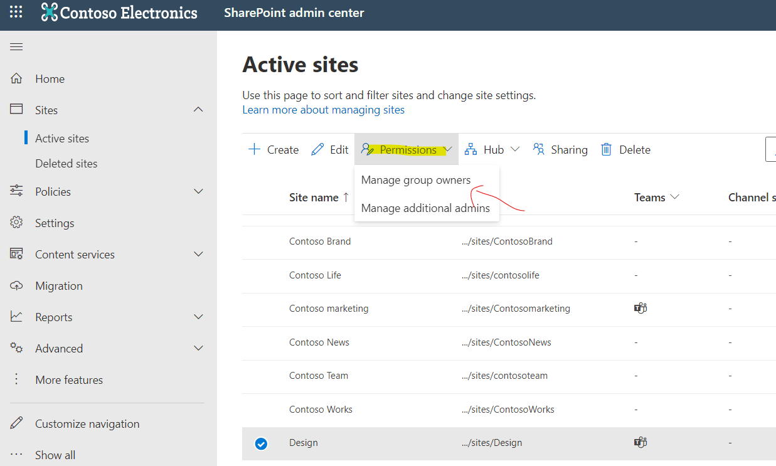Expand the Policies section chevron
Viewport: 776px width, 466px height.
[x=198, y=191]
